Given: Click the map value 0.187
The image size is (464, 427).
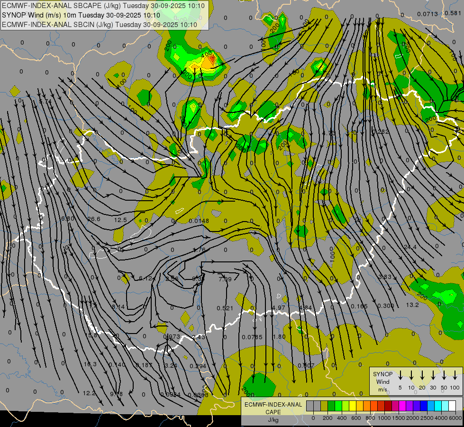Looking at the screenshot, I should pyautogui.click(x=144, y=365).
